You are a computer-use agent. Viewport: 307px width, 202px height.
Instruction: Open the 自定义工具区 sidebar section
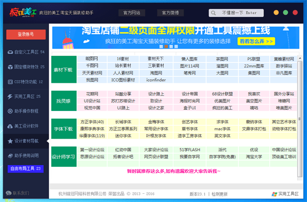click(x=26, y=52)
